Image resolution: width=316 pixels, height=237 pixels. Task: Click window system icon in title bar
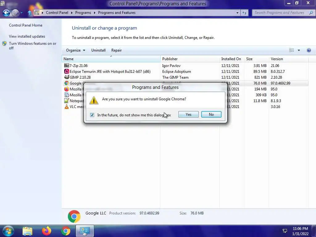[x=2, y=3]
